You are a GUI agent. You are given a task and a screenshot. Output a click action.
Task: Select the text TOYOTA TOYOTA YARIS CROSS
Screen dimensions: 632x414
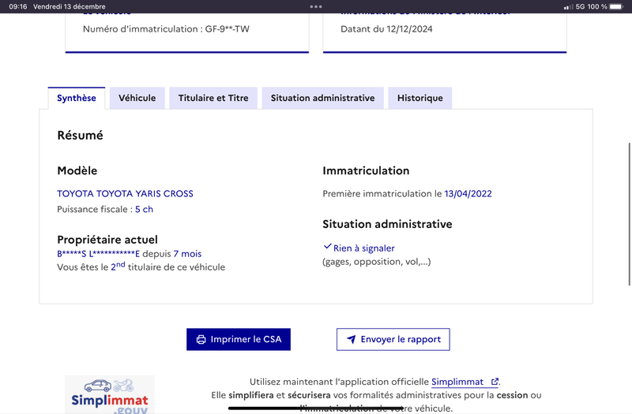point(125,193)
